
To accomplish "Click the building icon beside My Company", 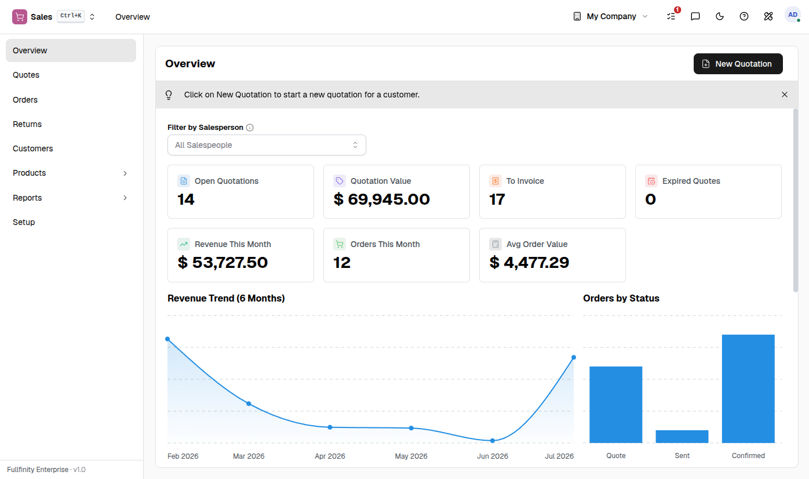I will point(577,16).
